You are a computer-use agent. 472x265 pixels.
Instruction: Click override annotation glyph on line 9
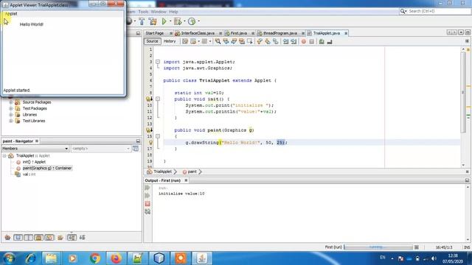(x=149, y=99)
